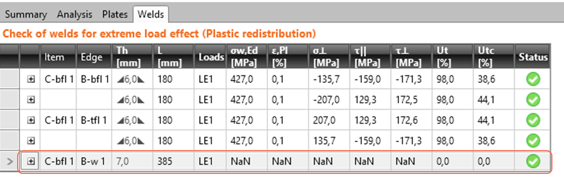Select the NaN σw,Ed cell in B-w 1 row
This screenshot has width=564, height=187.
click(x=246, y=162)
